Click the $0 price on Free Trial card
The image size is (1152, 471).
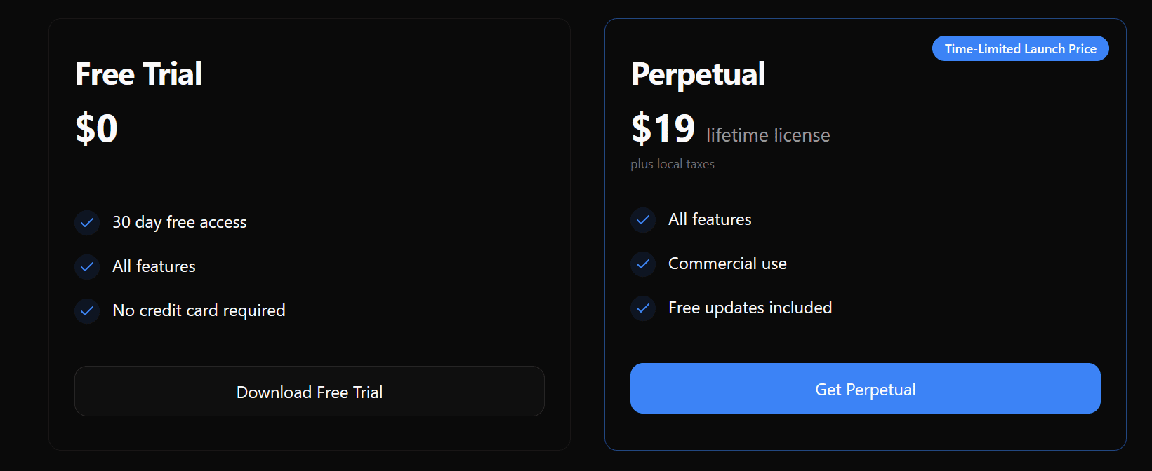(x=97, y=128)
